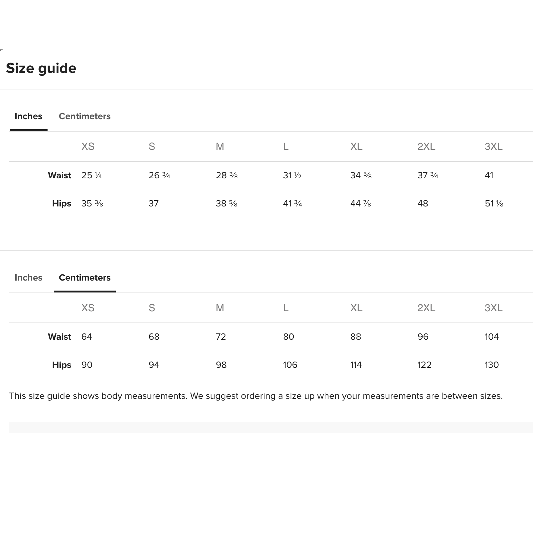The height and width of the screenshot is (533, 533).
Task: Select the 106 hips centimeter value
Action: click(x=290, y=365)
